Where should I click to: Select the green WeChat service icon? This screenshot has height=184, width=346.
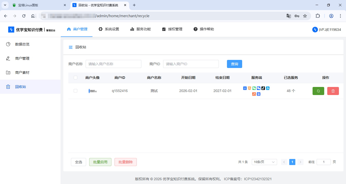click(254, 88)
